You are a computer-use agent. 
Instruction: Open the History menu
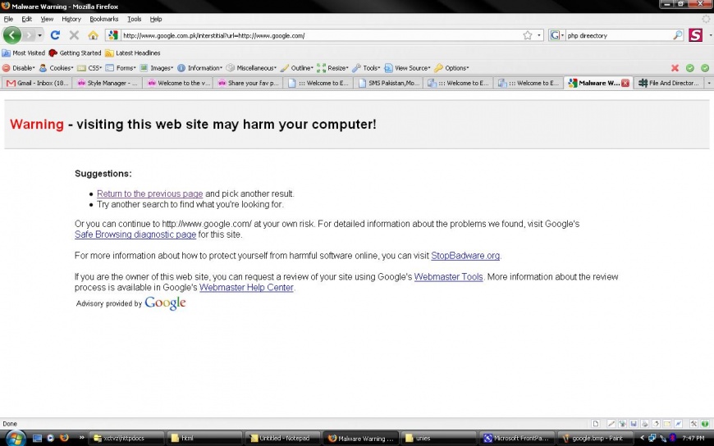[x=71, y=19]
